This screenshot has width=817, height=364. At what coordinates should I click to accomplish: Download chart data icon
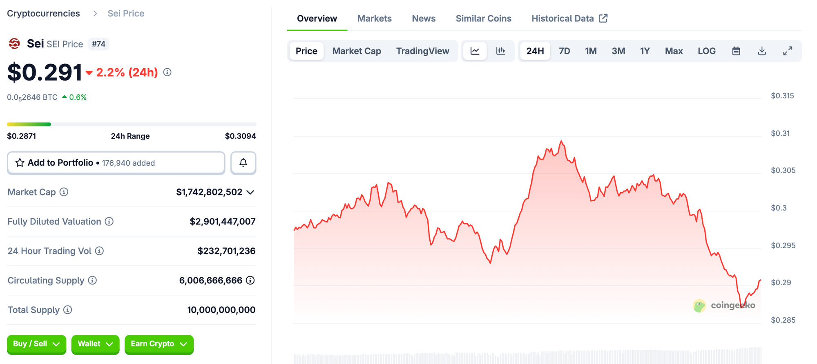point(762,51)
